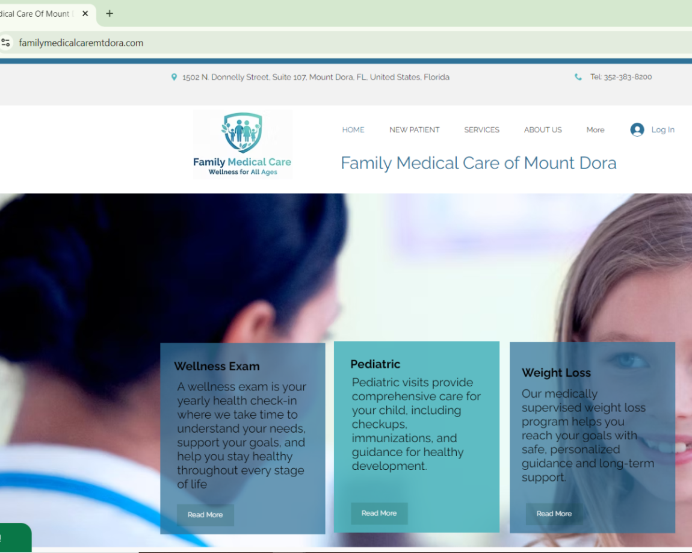Expand the More navigation menu
692x553 pixels.
[x=595, y=129]
